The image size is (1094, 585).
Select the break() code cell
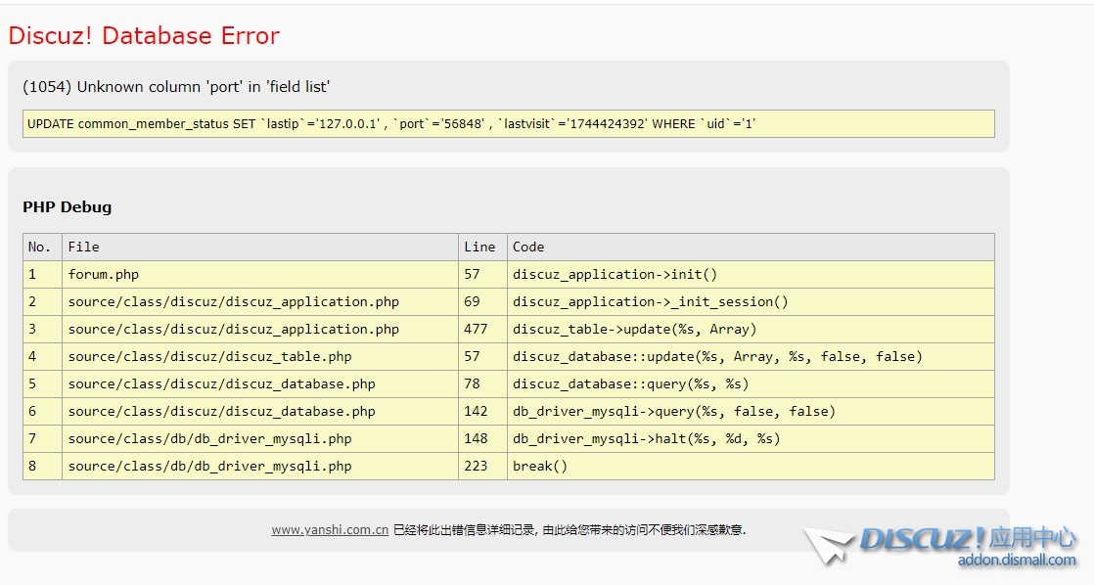coord(540,467)
